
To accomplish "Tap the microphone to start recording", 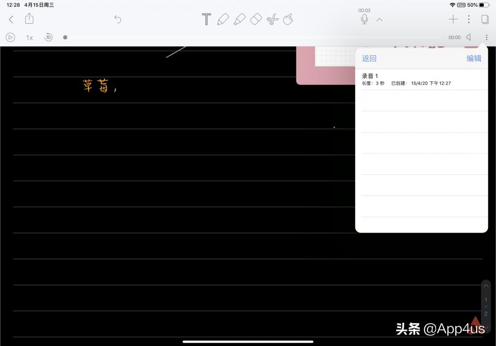I will pos(364,19).
